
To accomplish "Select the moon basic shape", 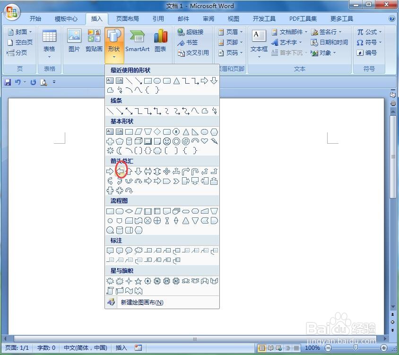I will pos(119,151).
